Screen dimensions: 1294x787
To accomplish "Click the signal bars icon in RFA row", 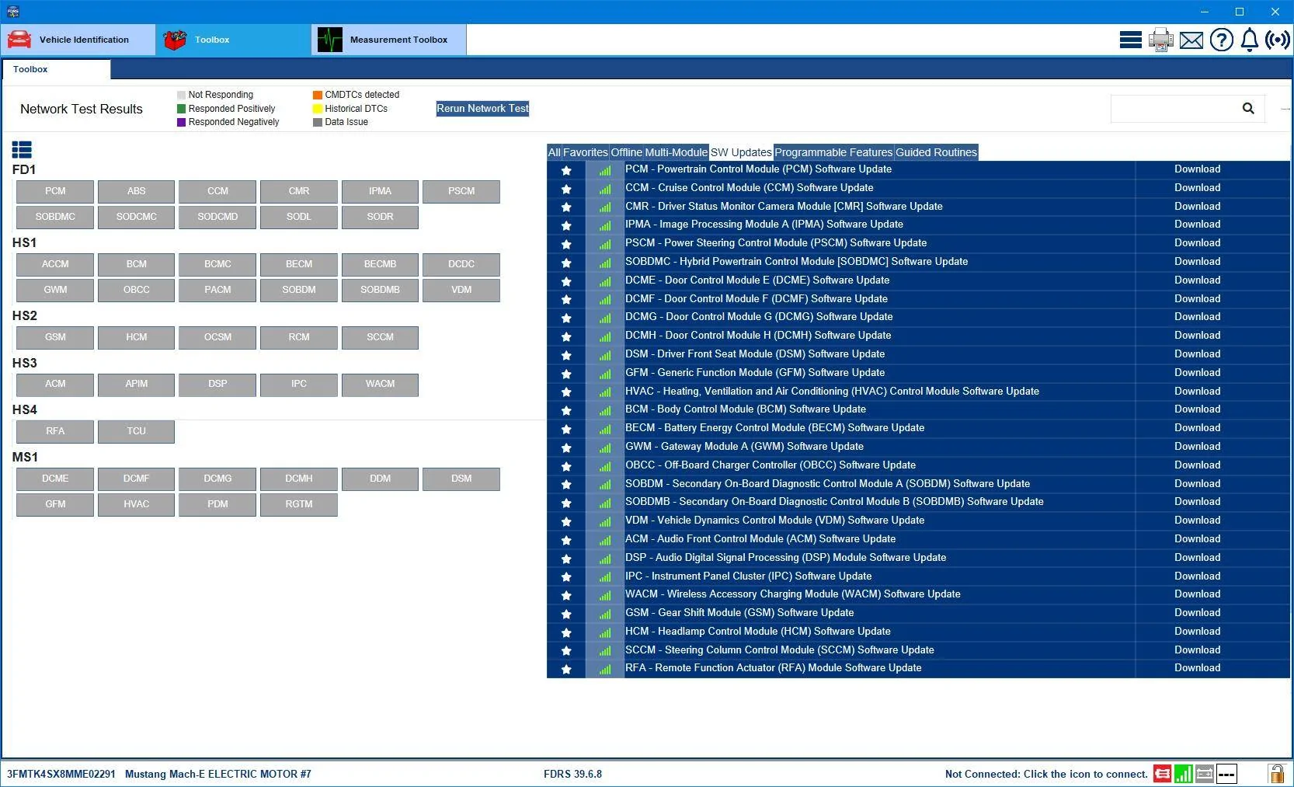I will (x=604, y=669).
